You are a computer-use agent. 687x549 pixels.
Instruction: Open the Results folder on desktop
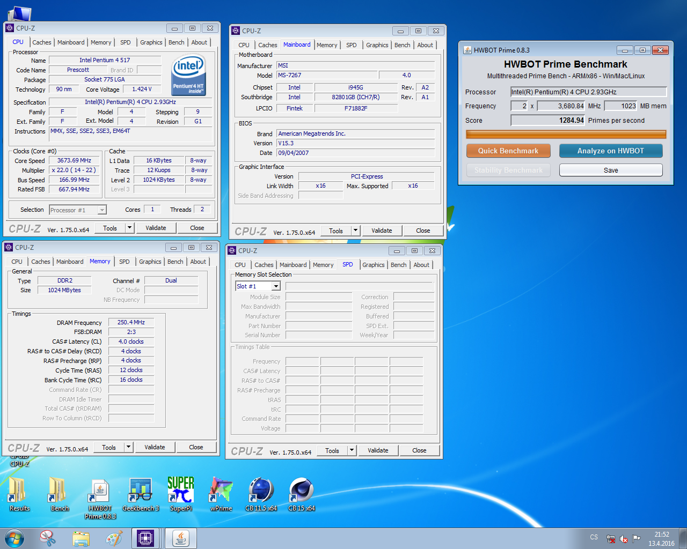click(19, 494)
